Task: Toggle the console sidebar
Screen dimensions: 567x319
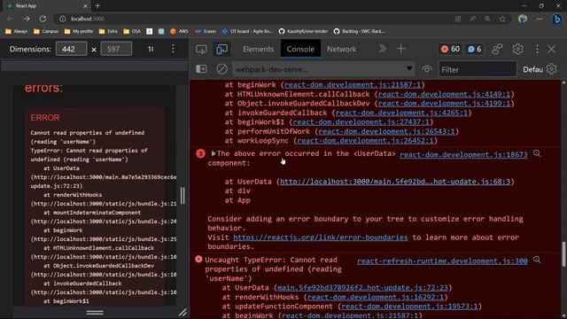Action: (x=201, y=69)
